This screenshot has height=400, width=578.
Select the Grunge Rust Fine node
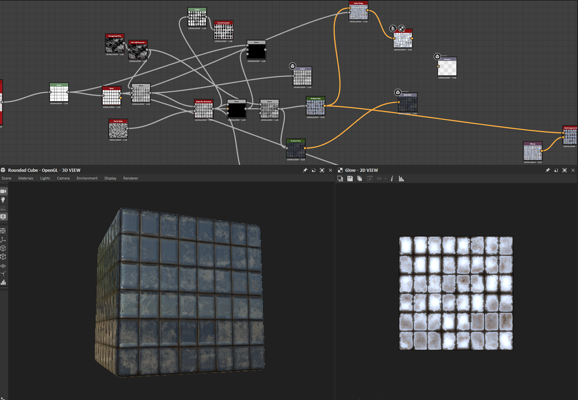(115, 43)
